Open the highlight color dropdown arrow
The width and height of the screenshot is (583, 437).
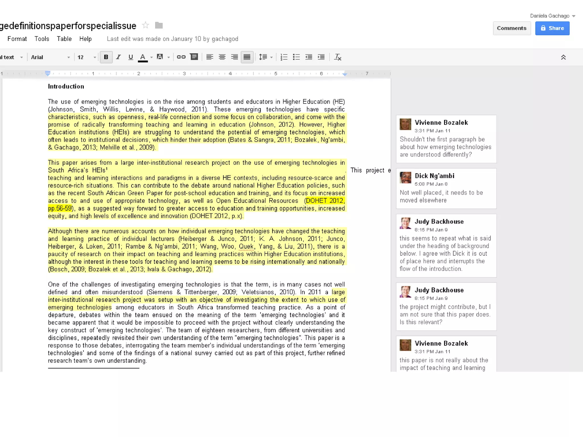click(x=169, y=57)
